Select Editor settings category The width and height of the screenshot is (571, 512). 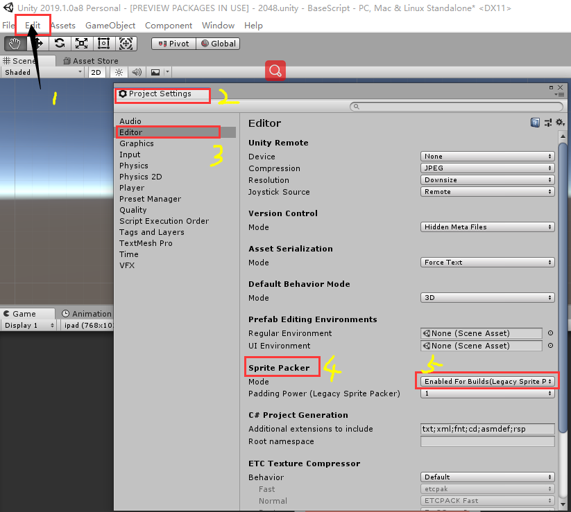tap(176, 132)
